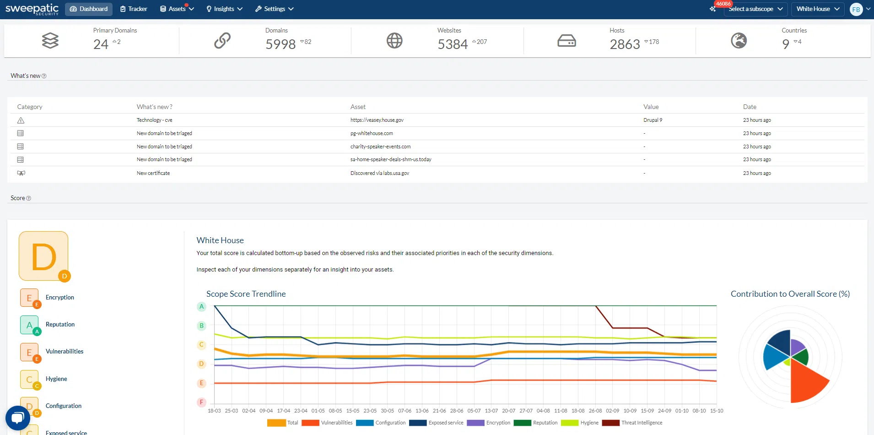Click the Countries earth icon
The width and height of the screenshot is (874, 435).
739,41
